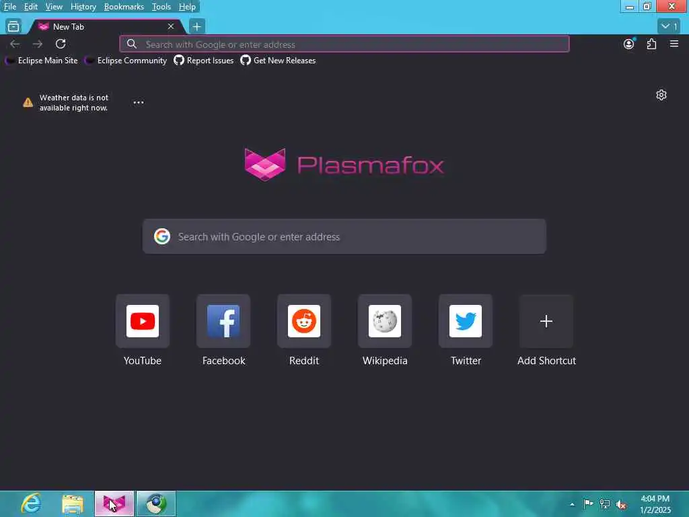Open new tab personalize gear
The image size is (689, 517).
point(661,95)
